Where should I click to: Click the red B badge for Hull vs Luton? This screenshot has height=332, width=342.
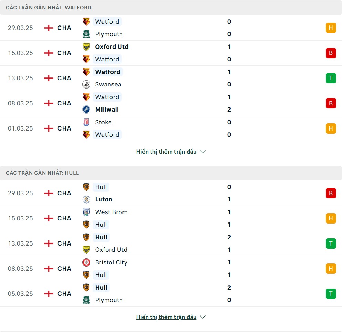331,193
